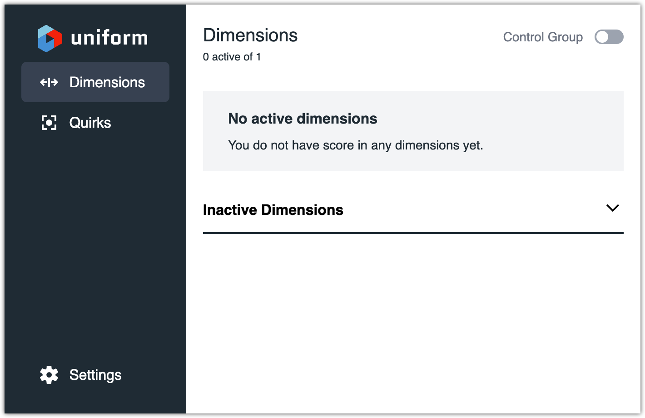Screen dimensions: 645x418
Task: Enable the Control Group toggle switch
Action: [x=609, y=37]
